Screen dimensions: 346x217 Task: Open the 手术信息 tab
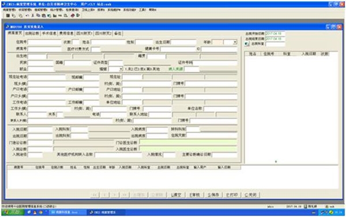(x=49, y=33)
